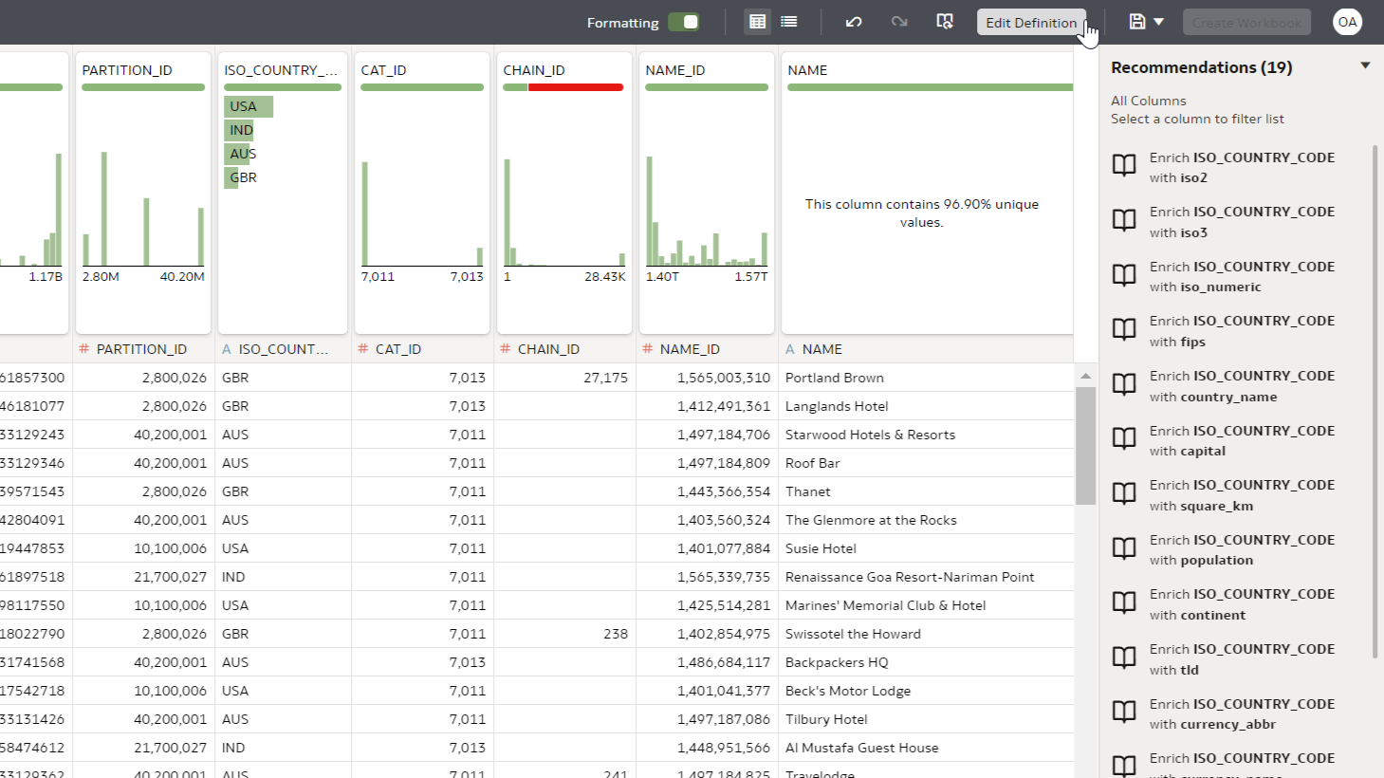The width and height of the screenshot is (1384, 778).
Task: Click the CHAIN_ID column header
Action: pos(548,349)
